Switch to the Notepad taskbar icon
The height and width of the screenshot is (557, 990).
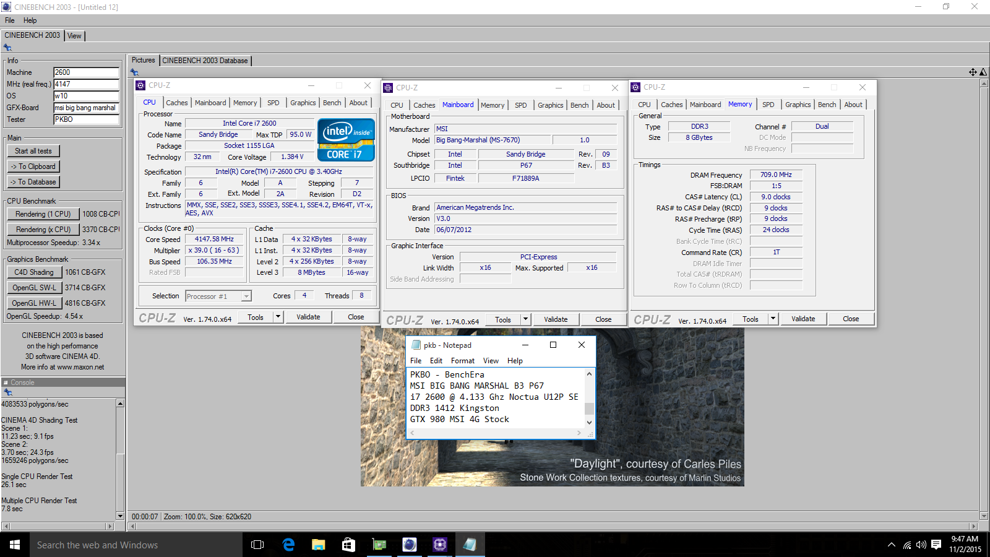point(470,545)
